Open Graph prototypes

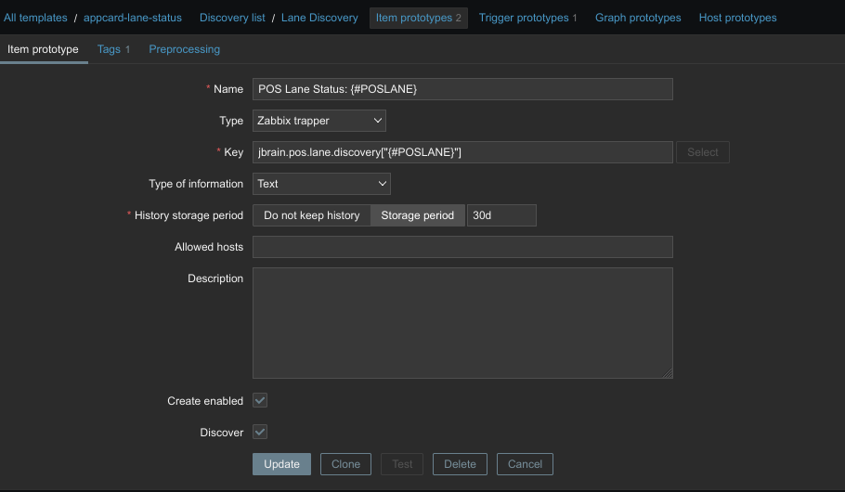[x=638, y=18]
